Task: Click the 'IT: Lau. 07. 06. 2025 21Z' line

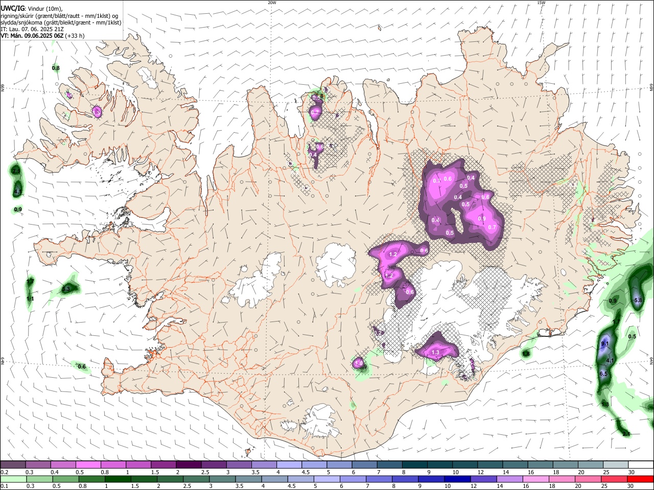Action: (x=32, y=29)
